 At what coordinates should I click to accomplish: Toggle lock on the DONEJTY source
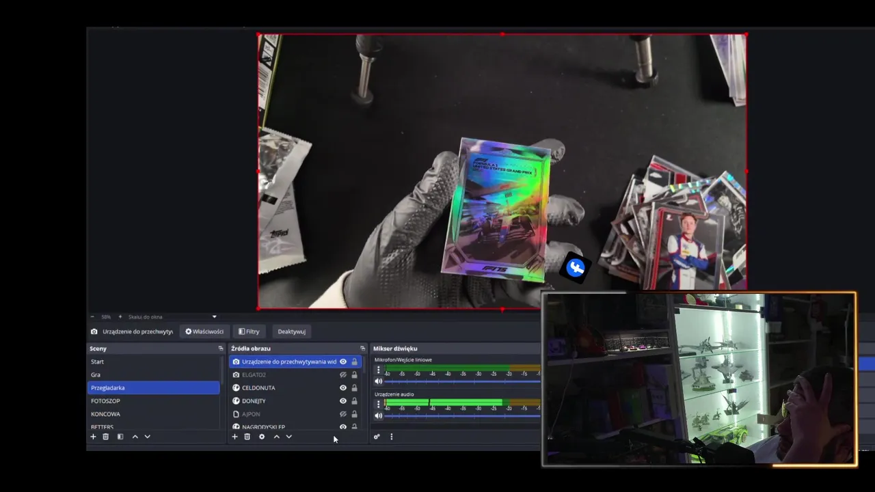tap(354, 400)
